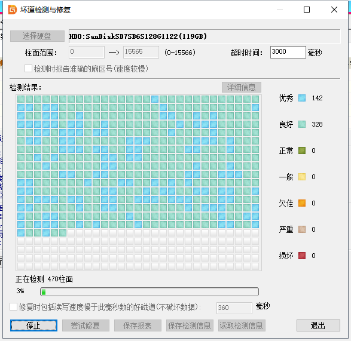The width and height of the screenshot is (351, 341).
Task: Click the scan progress bar at 3%
Action: 149,292
